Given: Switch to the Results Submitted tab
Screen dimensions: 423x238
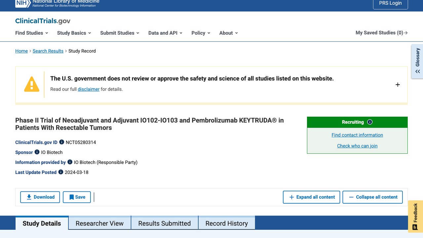Looking at the screenshot, I should coord(165,223).
